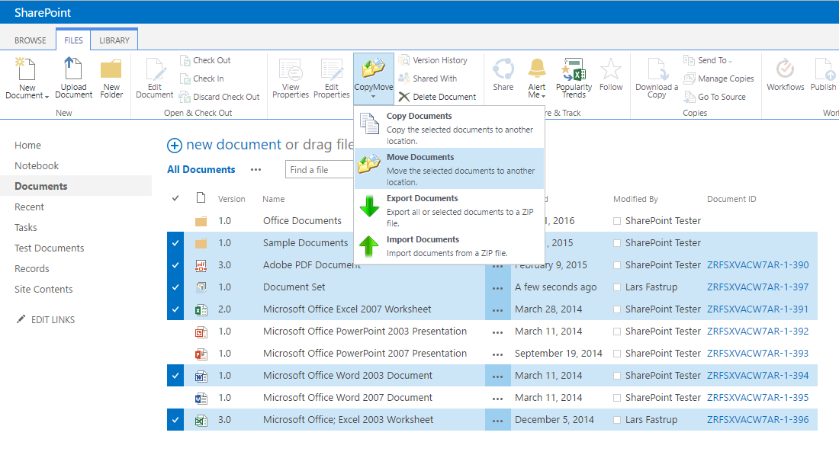The width and height of the screenshot is (839, 455).
Task: Uncheck the Sample Documents row
Action: point(175,242)
